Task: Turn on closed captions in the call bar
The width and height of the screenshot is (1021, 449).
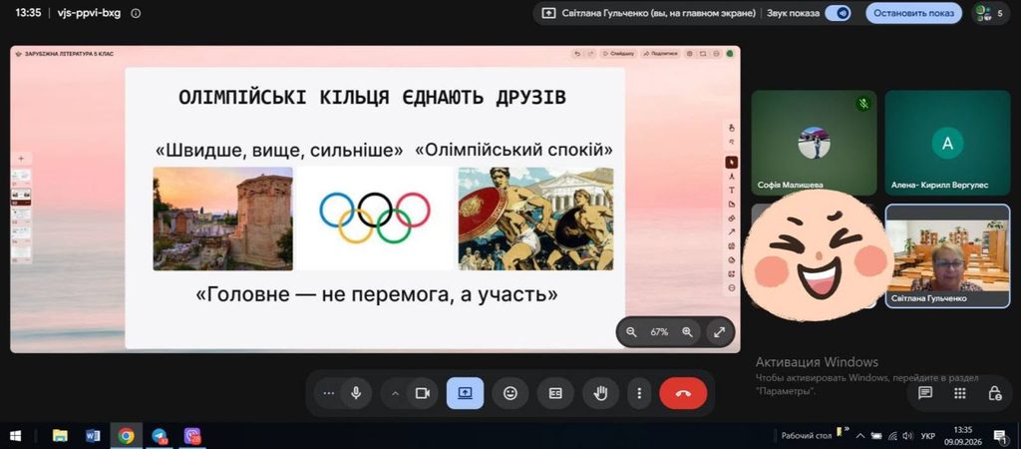Action: [x=555, y=393]
